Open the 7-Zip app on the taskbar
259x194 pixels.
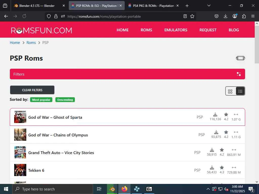[x=149, y=189]
